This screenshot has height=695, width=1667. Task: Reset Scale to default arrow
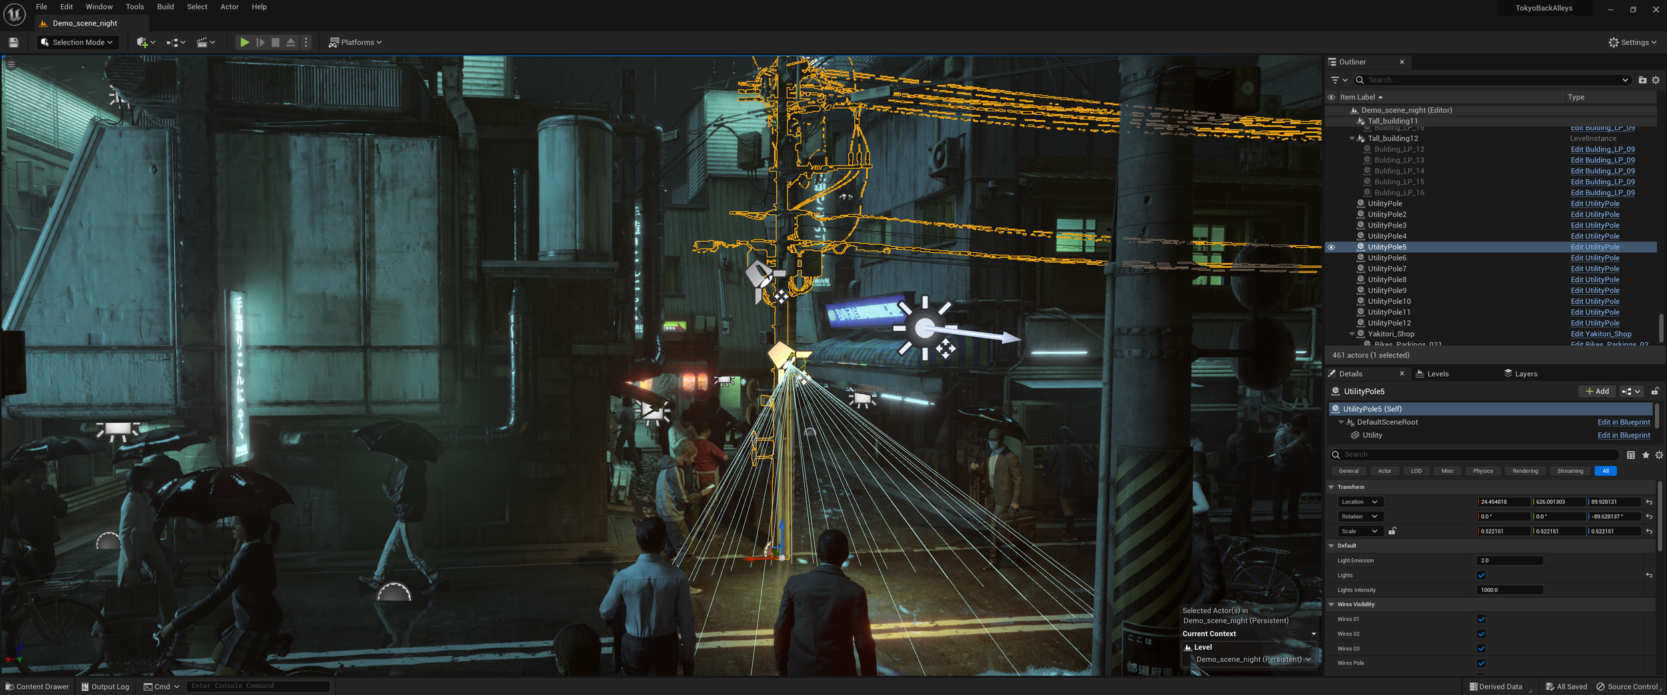[1649, 531]
